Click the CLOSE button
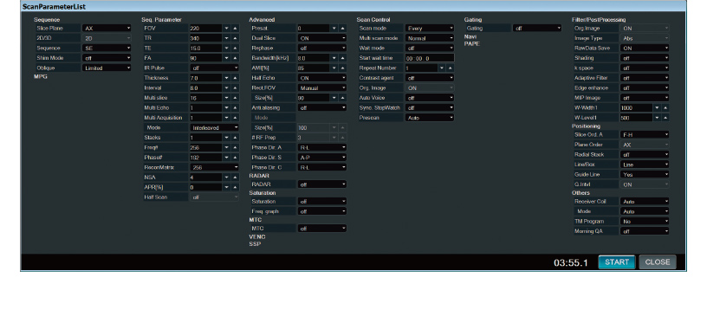 [658, 262]
